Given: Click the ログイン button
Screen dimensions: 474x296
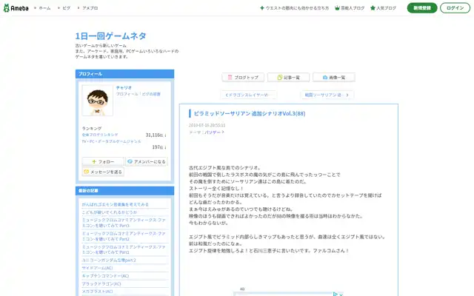Looking at the screenshot, I should click(455, 8).
